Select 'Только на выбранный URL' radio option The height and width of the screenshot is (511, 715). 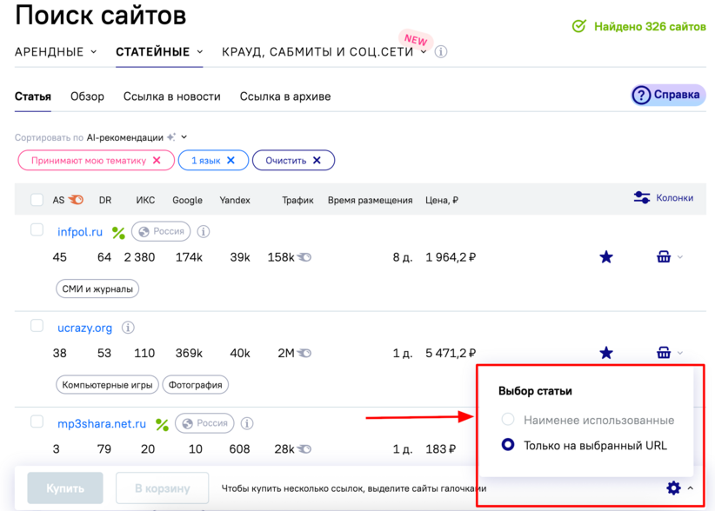pos(508,445)
